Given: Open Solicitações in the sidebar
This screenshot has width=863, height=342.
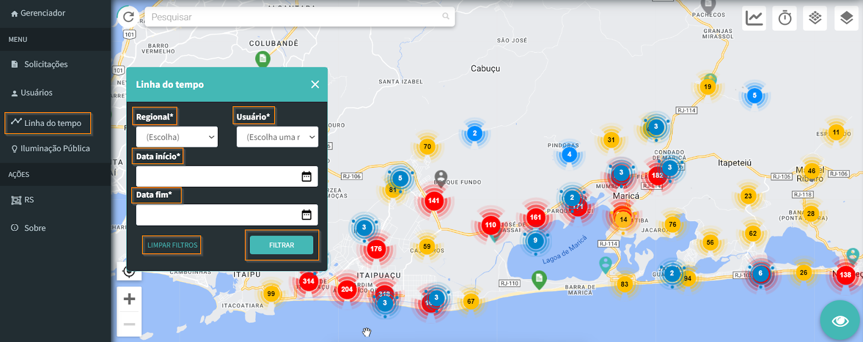Looking at the screenshot, I should click(x=45, y=65).
